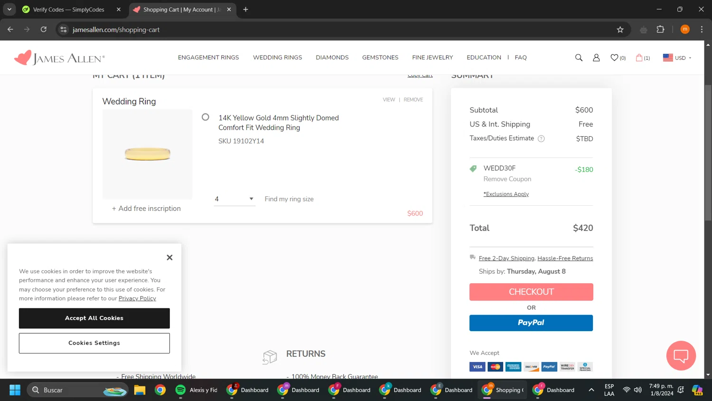Open Find my ring size
This screenshot has width=712, height=401.
point(289,199)
